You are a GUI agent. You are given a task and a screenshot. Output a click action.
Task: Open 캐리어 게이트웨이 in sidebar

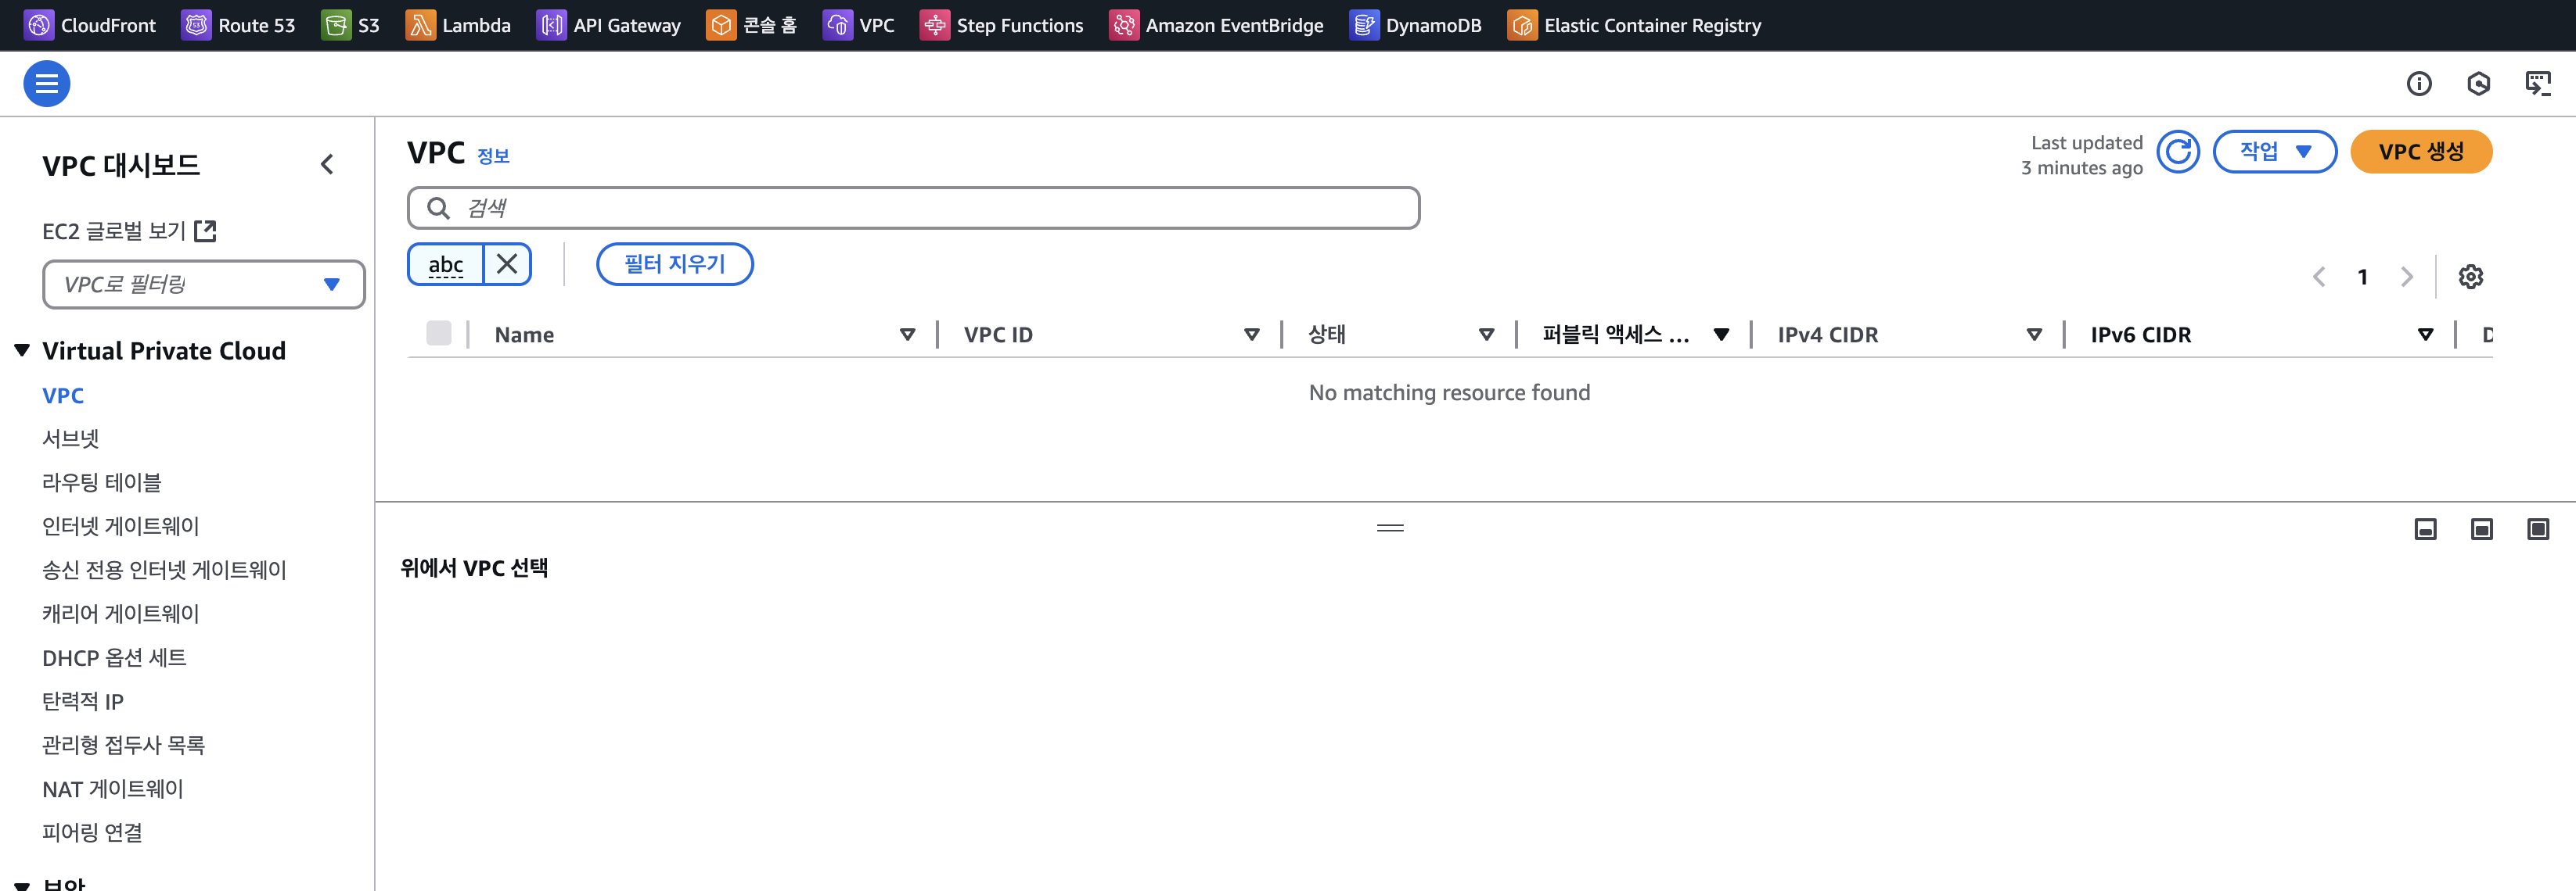tap(121, 614)
